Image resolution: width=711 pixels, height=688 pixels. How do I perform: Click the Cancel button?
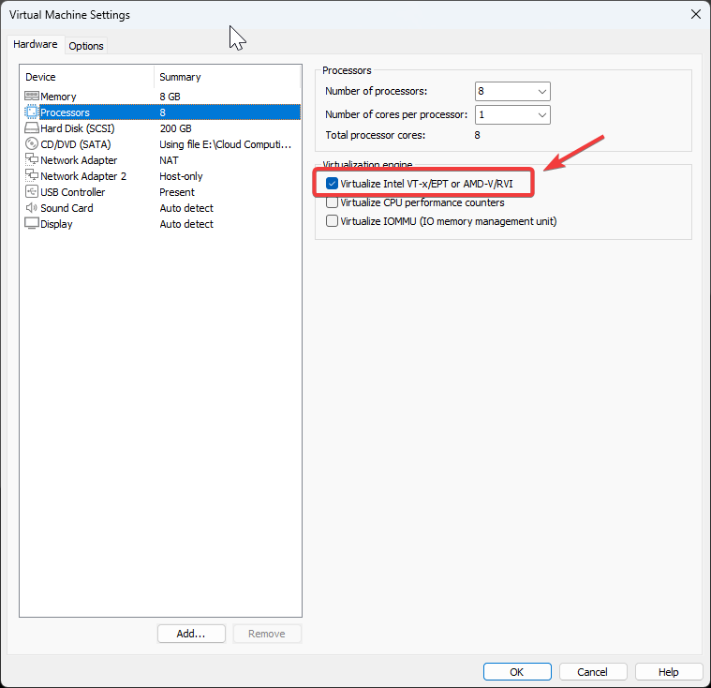coord(592,672)
